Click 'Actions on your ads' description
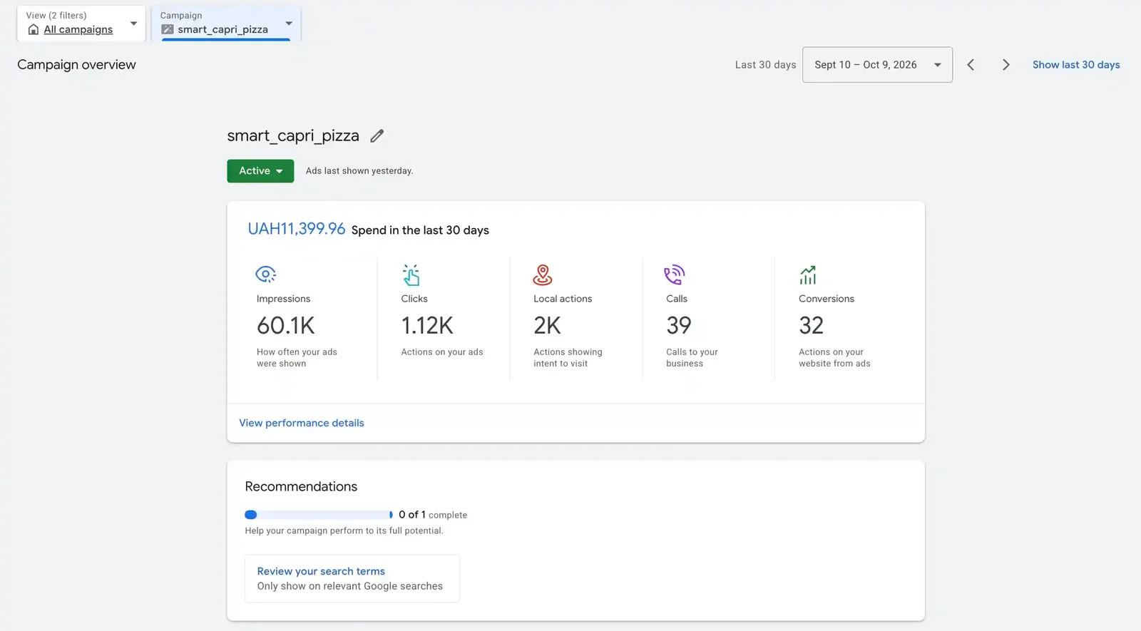 tap(442, 352)
